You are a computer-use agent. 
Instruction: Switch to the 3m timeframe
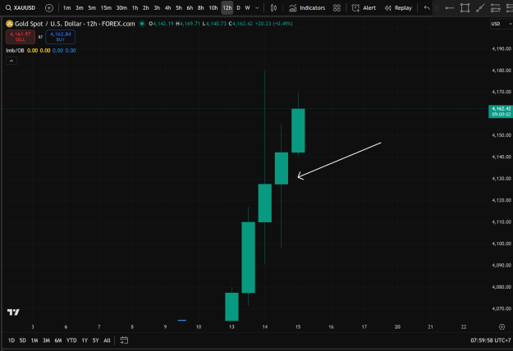[x=79, y=8]
